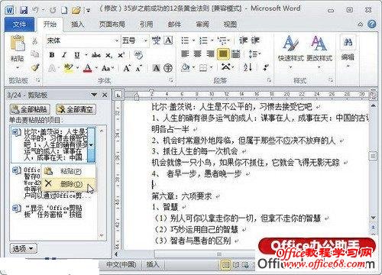This screenshot has height=275, width=382.
Task: Center the text alignment
Action: (x=197, y=53)
